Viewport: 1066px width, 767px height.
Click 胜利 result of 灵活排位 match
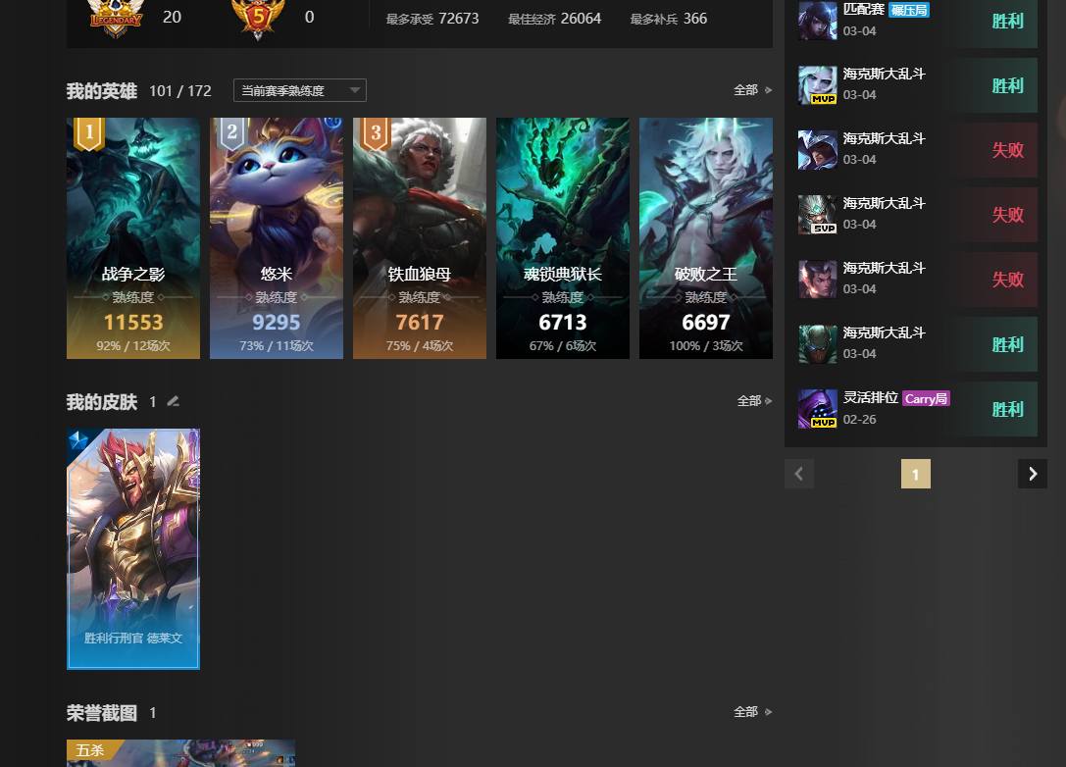click(1007, 409)
